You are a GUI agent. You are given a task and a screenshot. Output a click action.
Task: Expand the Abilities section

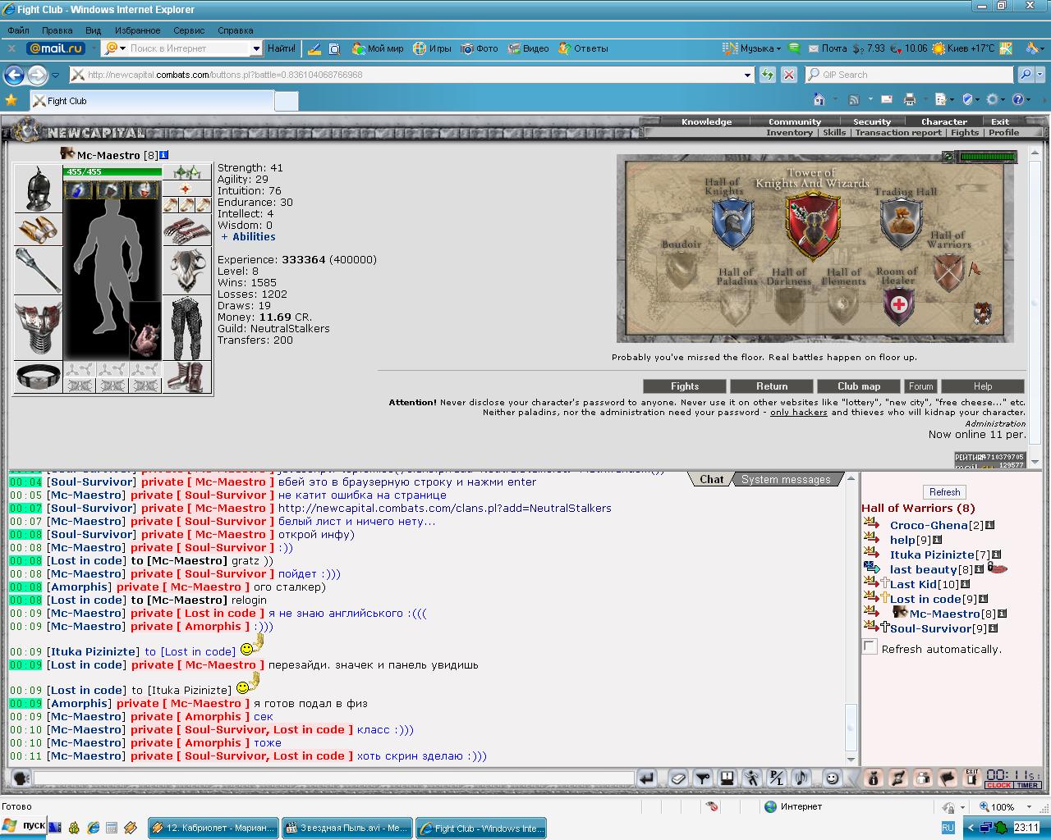(248, 236)
